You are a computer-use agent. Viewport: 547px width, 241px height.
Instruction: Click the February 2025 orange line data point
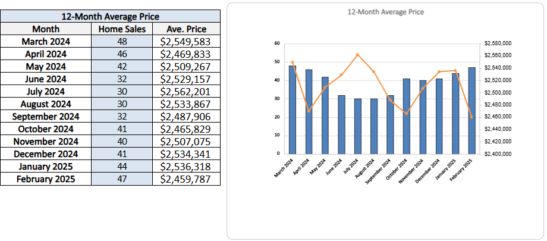(471, 117)
